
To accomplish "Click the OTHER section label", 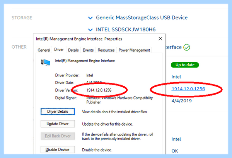I will pyautogui.click(x=19, y=47).
